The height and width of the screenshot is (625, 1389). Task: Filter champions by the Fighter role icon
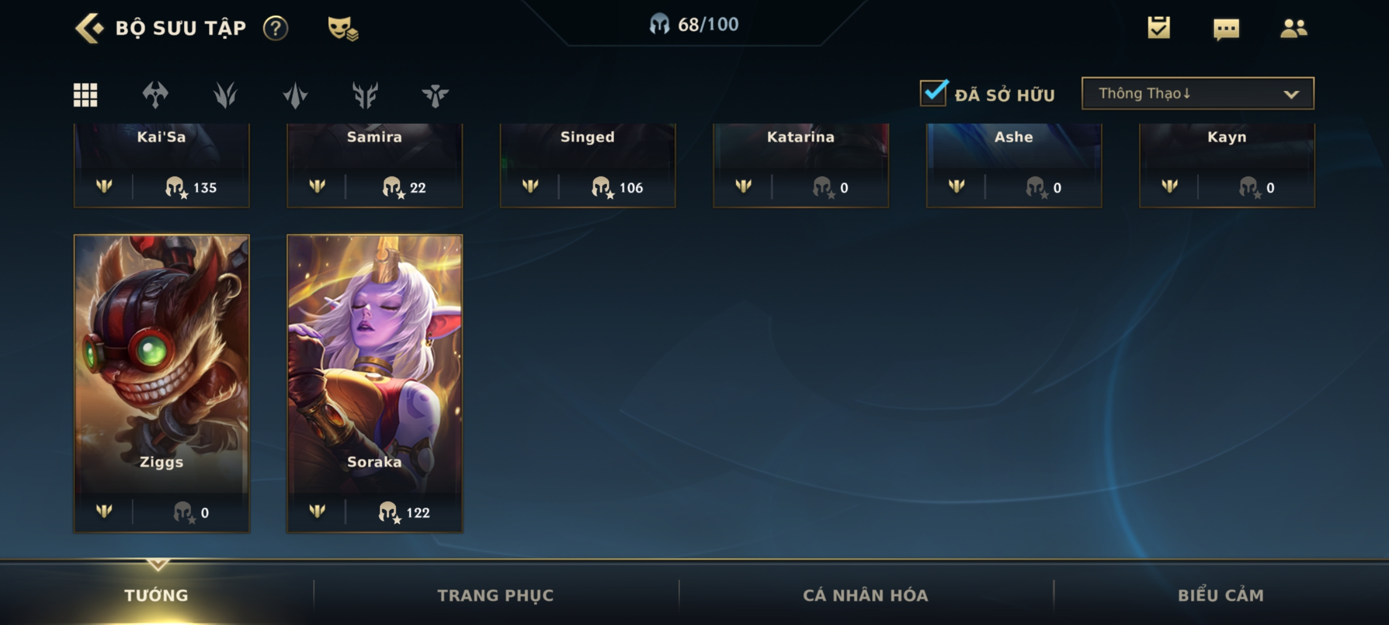tap(156, 95)
